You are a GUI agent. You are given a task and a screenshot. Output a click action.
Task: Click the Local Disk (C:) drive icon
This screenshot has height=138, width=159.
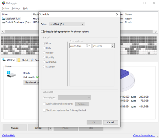pyautogui.click(x=4, y=19)
